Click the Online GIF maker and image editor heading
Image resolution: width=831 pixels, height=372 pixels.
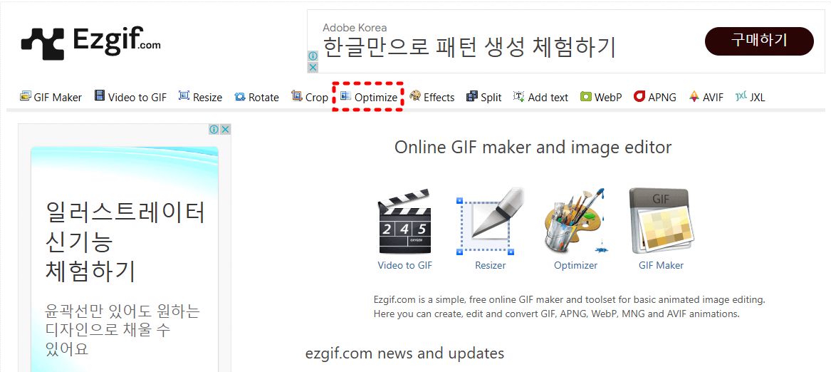(x=533, y=147)
